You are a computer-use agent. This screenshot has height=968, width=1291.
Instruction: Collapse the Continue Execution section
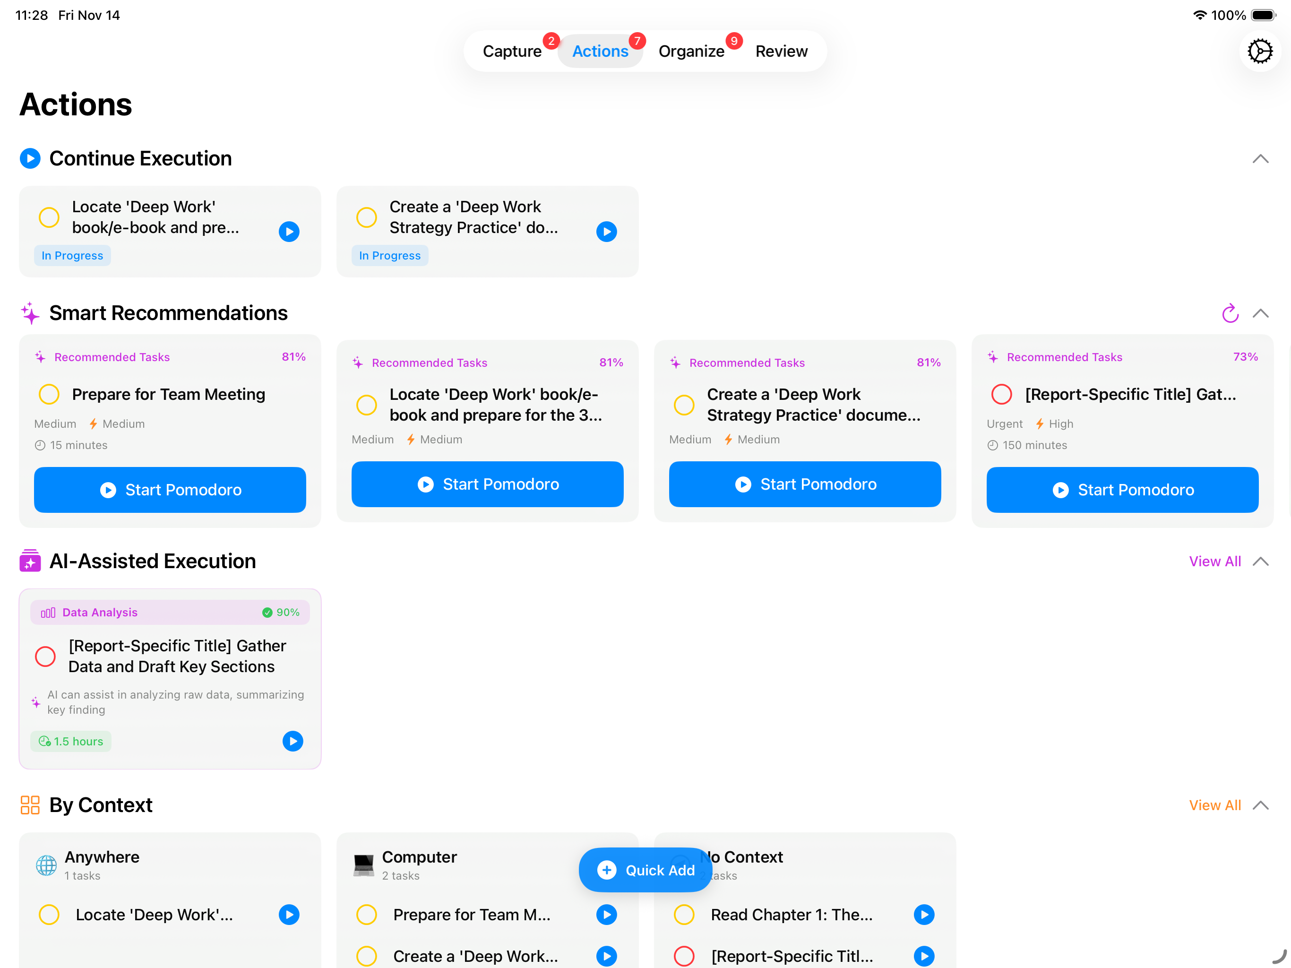(1261, 158)
